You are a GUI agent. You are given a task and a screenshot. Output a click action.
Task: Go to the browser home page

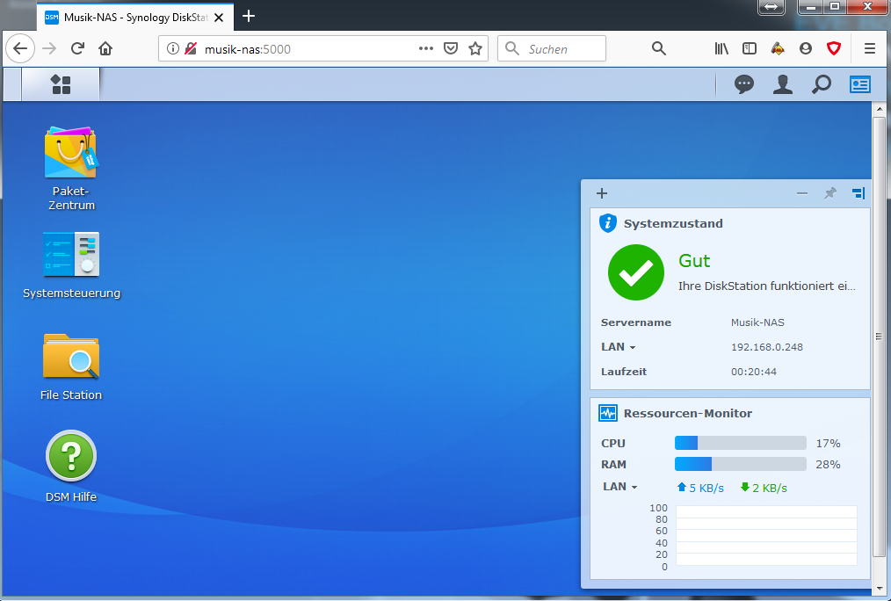pos(105,48)
